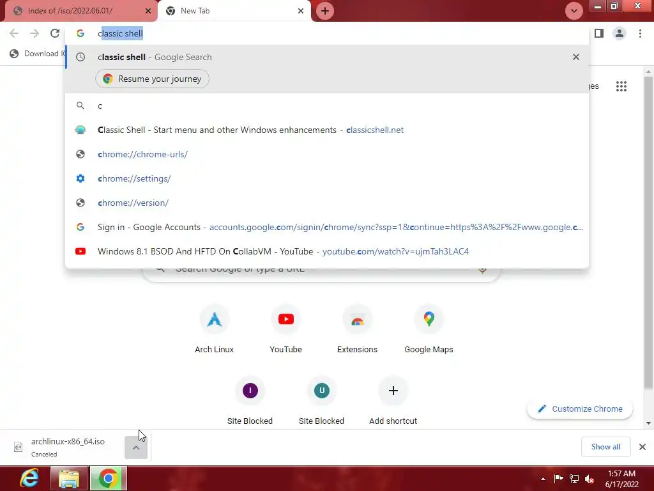Screen dimensions: 654x491
Task: Click Customize Chrome button
Action: pyautogui.click(x=580, y=409)
